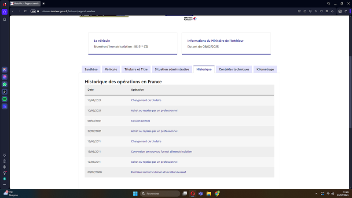The height and width of the screenshot is (198, 352).
Task: Click 'Cession (vente)' operation entry
Action: tap(140, 121)
